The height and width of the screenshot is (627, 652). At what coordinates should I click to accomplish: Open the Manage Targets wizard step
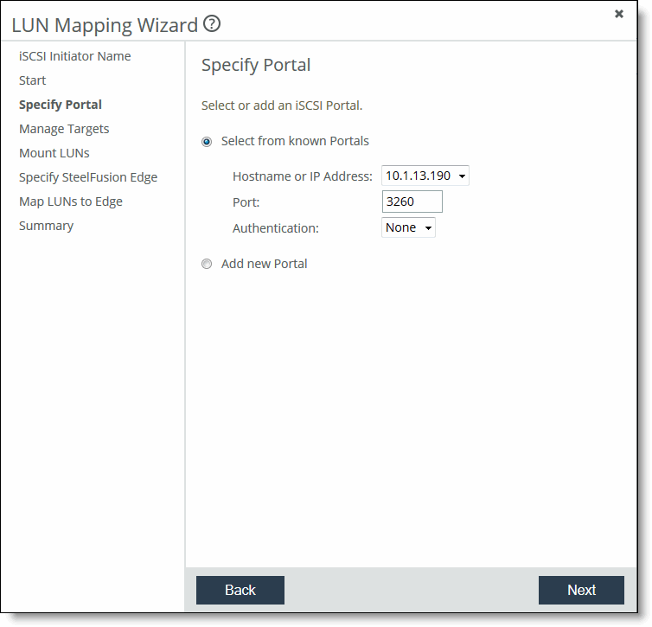click(64, 129)
